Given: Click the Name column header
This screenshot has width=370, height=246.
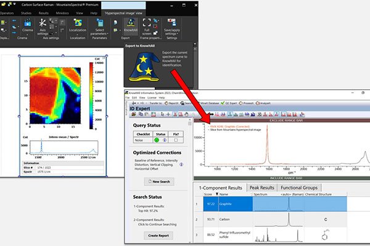Looking at the screenshot, I should coord(223,194).
